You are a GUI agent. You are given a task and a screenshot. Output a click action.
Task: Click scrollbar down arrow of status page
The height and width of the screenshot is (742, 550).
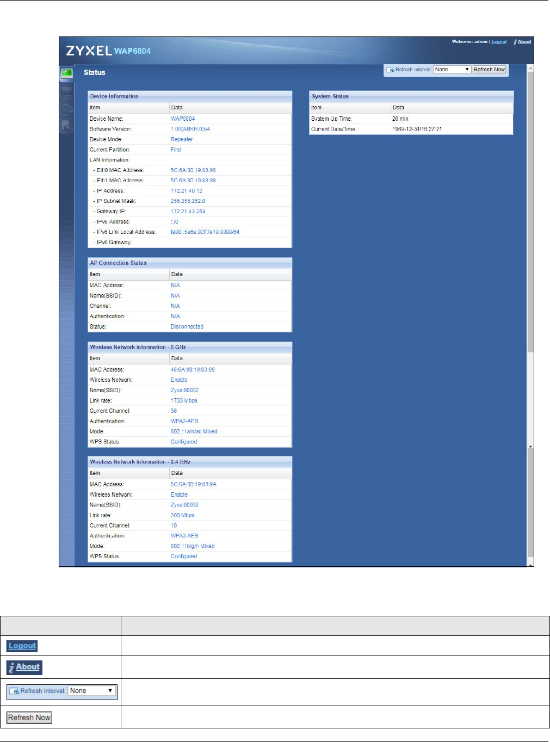(530, 564)
